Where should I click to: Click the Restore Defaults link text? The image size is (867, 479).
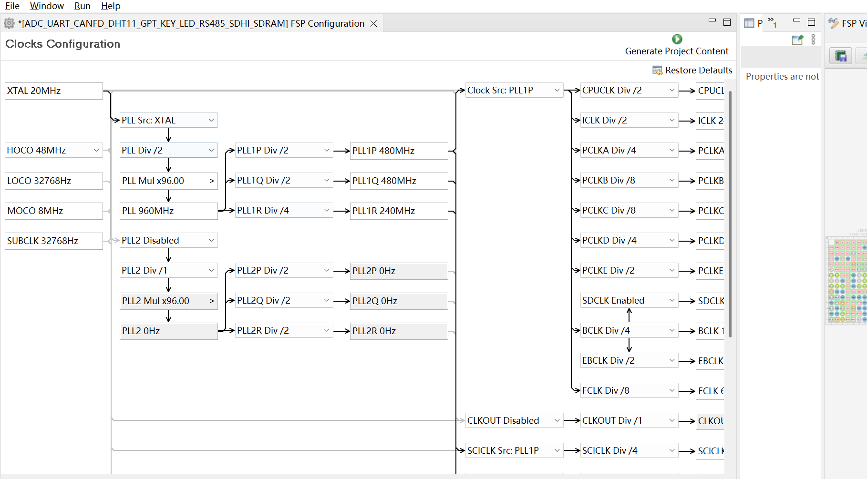(699, 70)
